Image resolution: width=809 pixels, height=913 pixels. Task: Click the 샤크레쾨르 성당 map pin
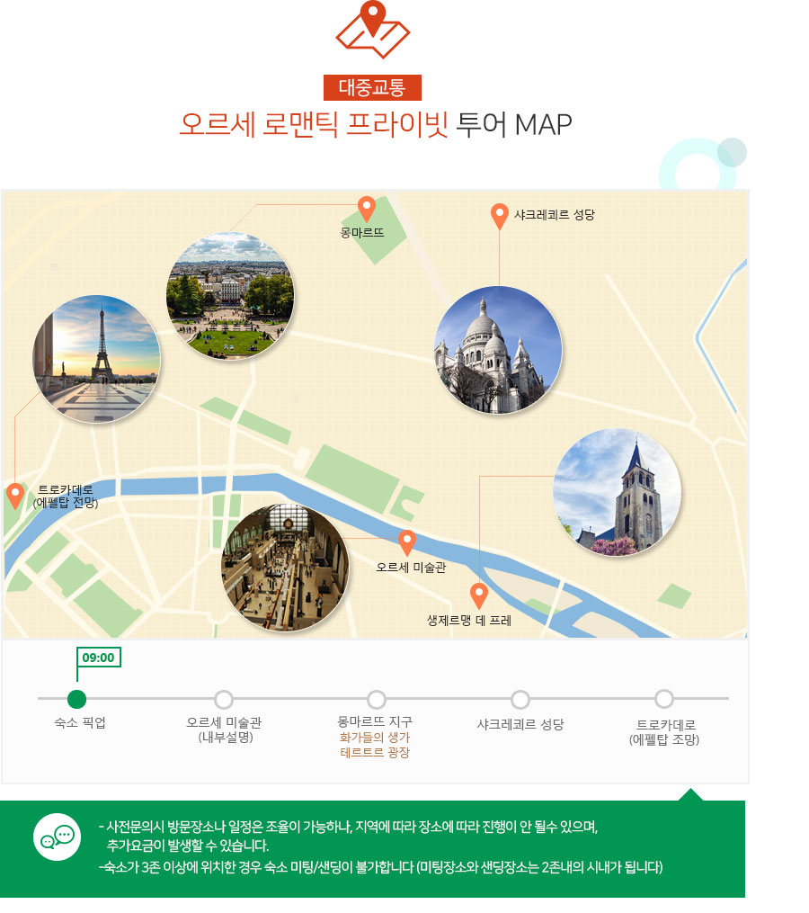pos(500,217)
